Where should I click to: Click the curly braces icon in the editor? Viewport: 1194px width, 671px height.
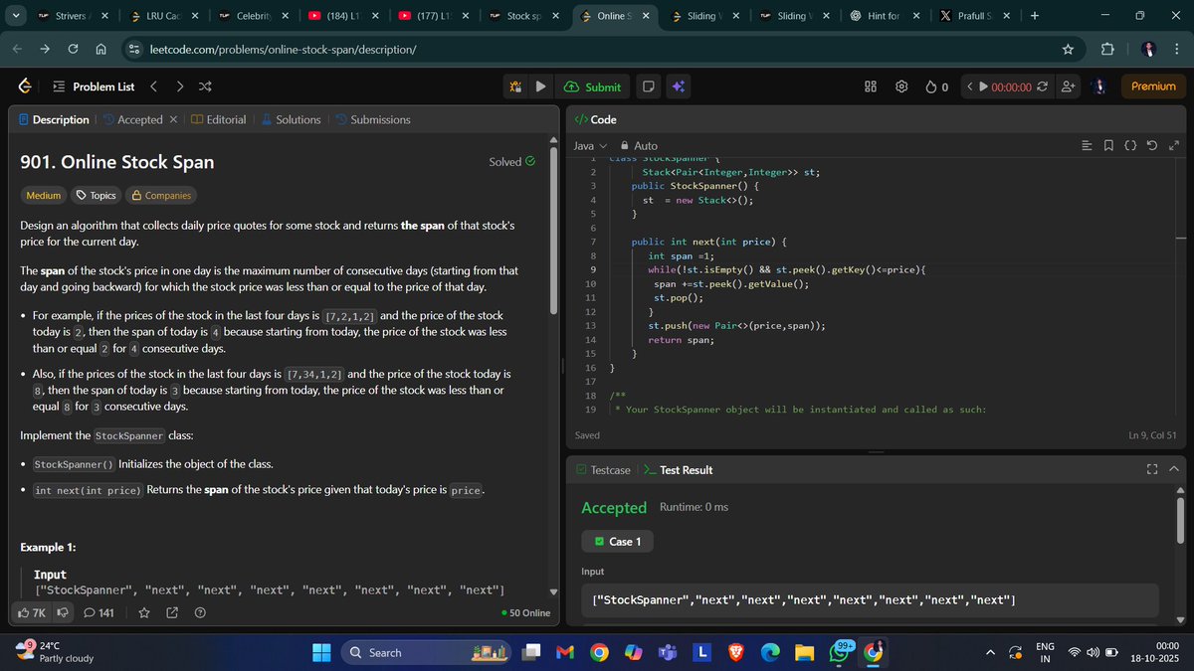[1130, 146]
